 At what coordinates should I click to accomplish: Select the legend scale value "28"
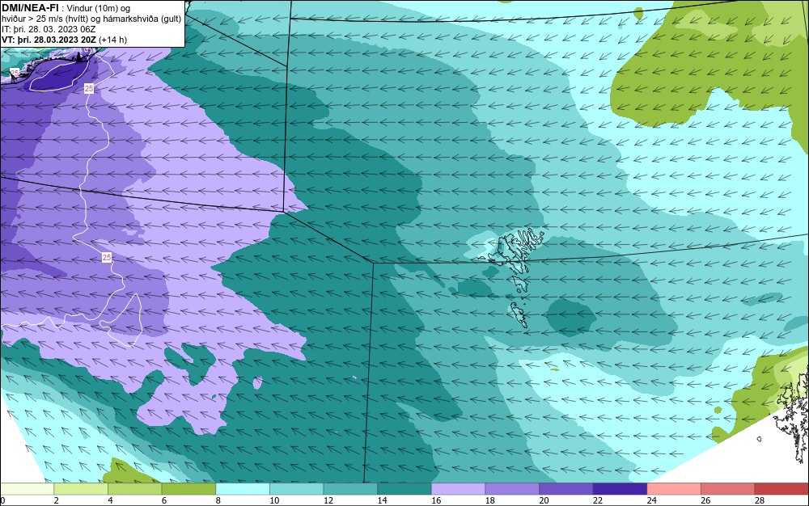760,500
